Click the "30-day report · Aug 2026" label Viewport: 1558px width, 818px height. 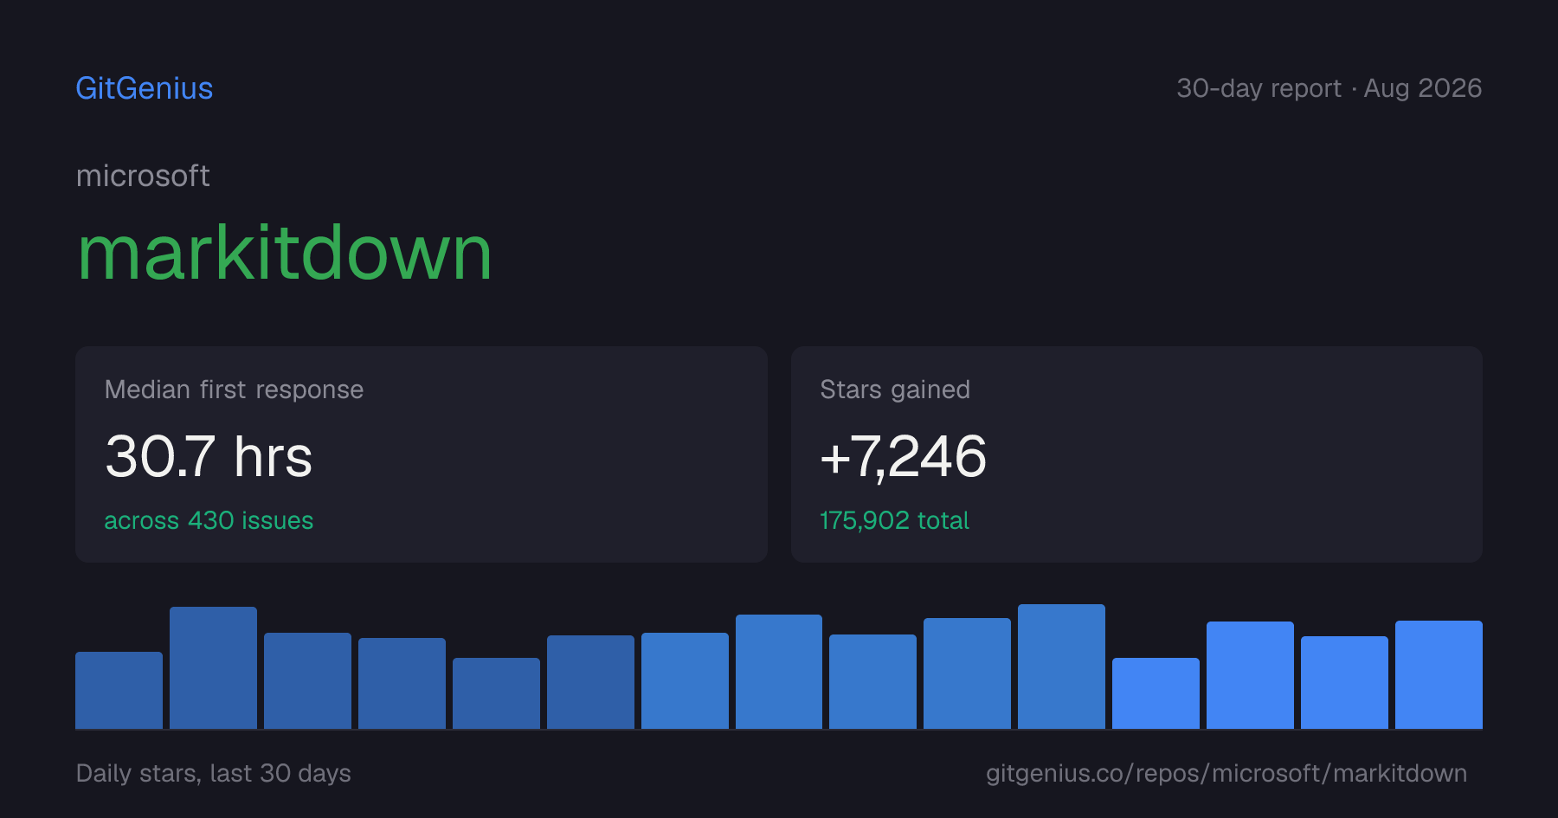[x=1329, y=88]
